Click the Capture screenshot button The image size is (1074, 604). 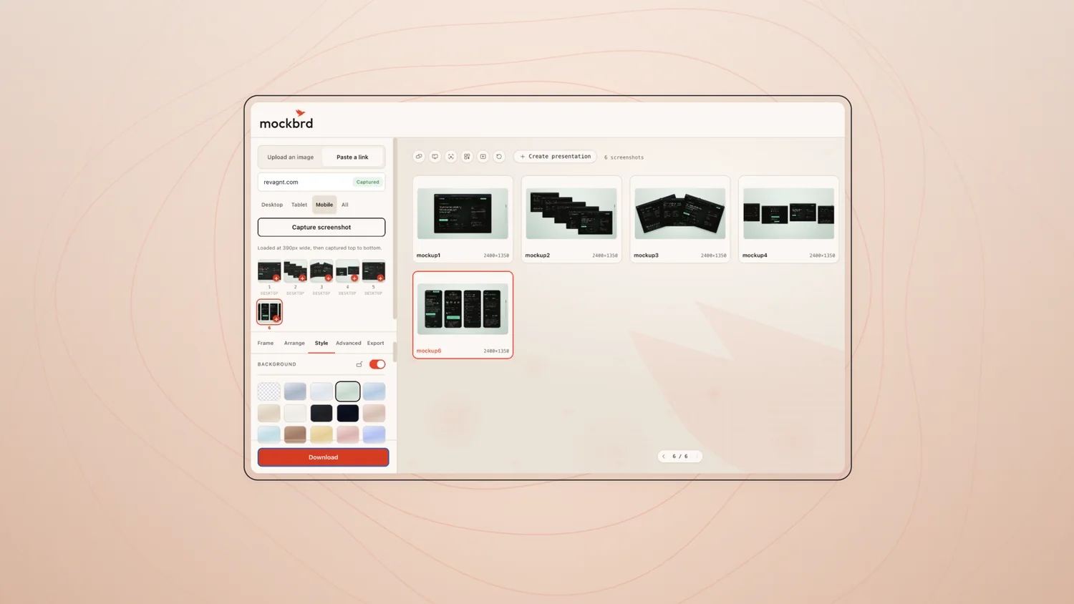321,228
